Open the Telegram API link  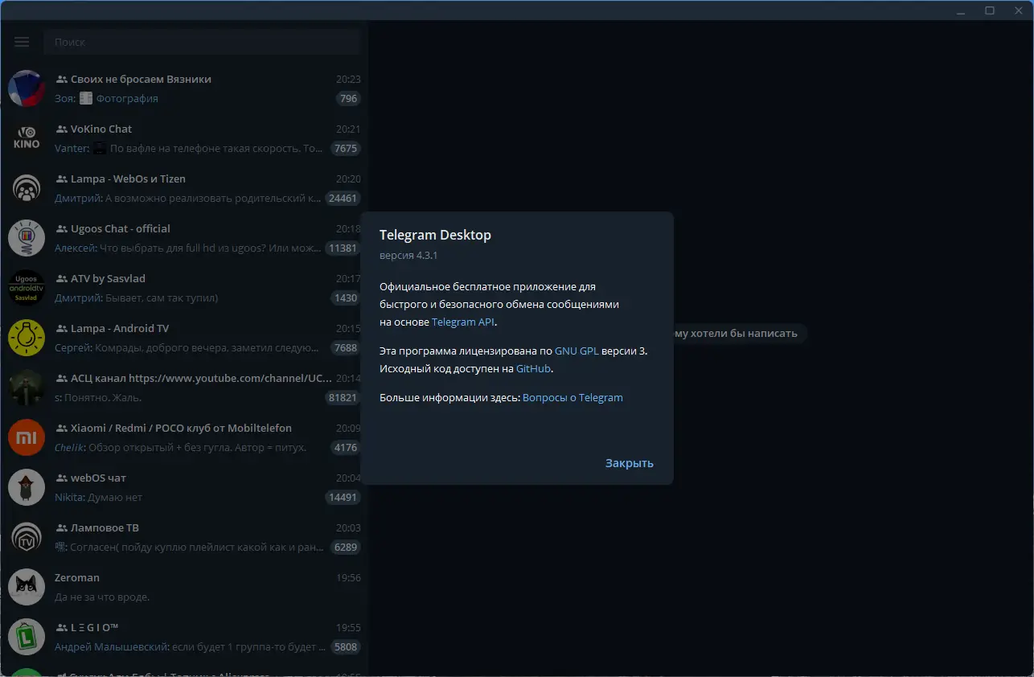click(x=462, y=321)
